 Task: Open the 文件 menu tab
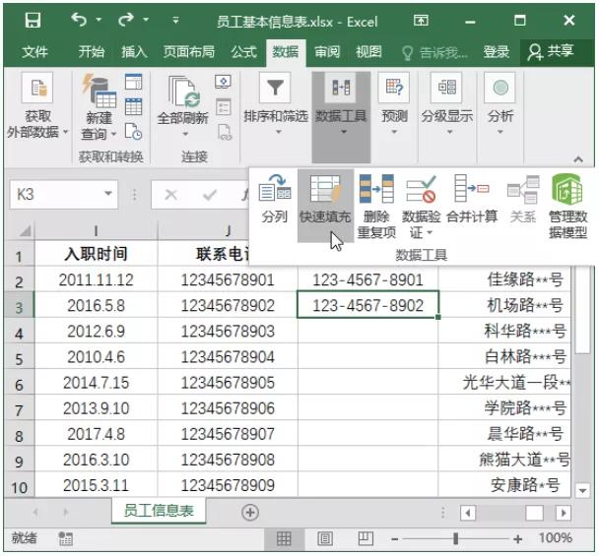pyautogui.click(x=34, y=51)
